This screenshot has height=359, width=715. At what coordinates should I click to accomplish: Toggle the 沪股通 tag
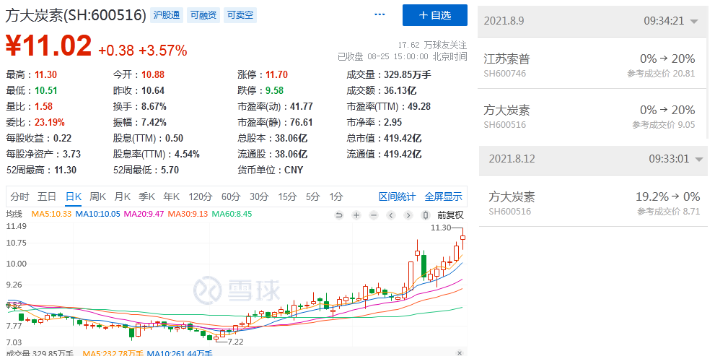click(x=167, y=15)
